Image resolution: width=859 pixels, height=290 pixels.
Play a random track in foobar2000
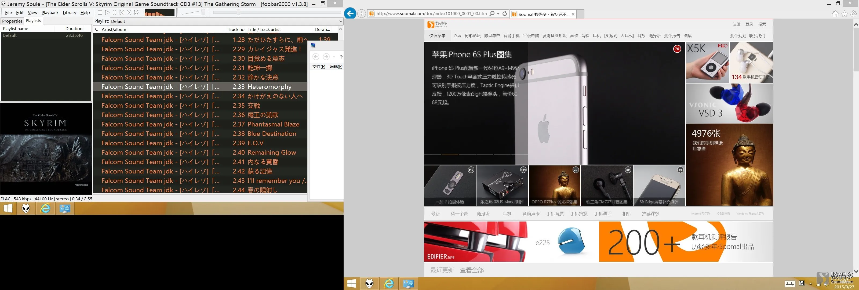click(x=137, y=12)
